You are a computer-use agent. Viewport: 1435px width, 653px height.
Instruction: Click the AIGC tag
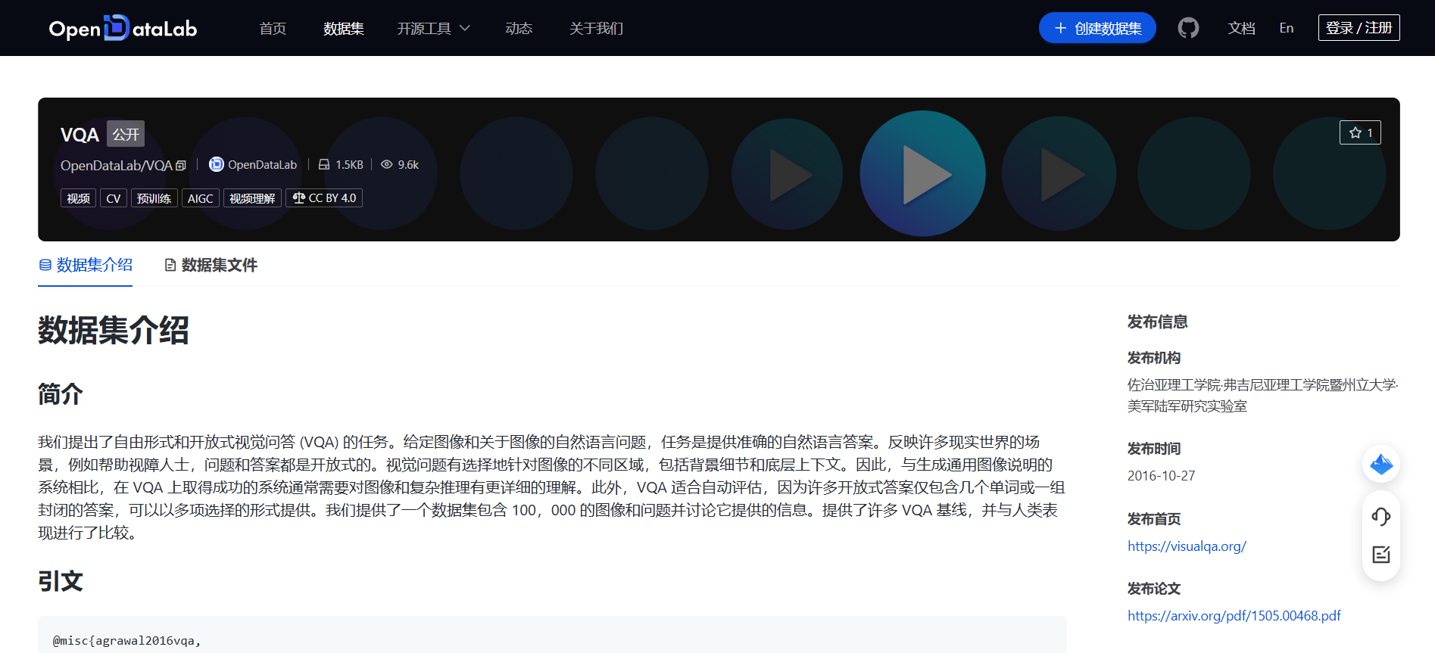(x=201, y=198)
